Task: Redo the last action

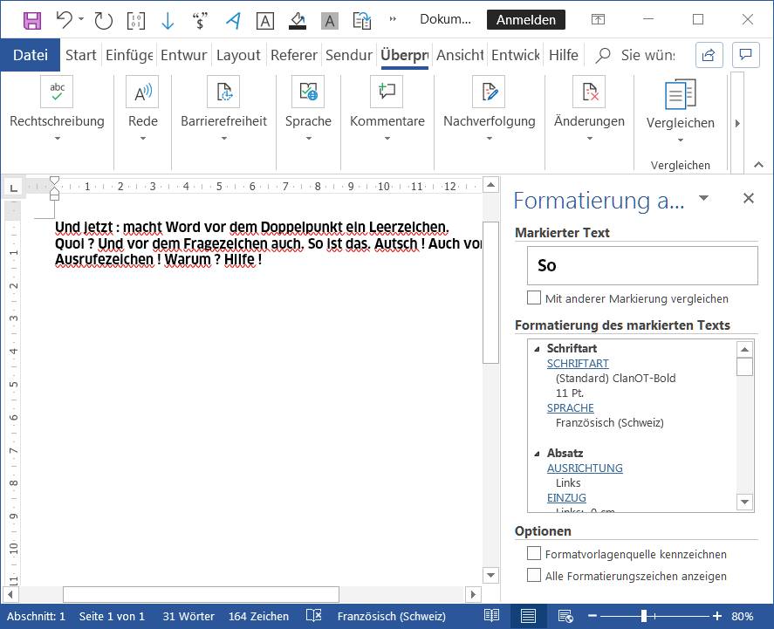Action: coord(103,20)
